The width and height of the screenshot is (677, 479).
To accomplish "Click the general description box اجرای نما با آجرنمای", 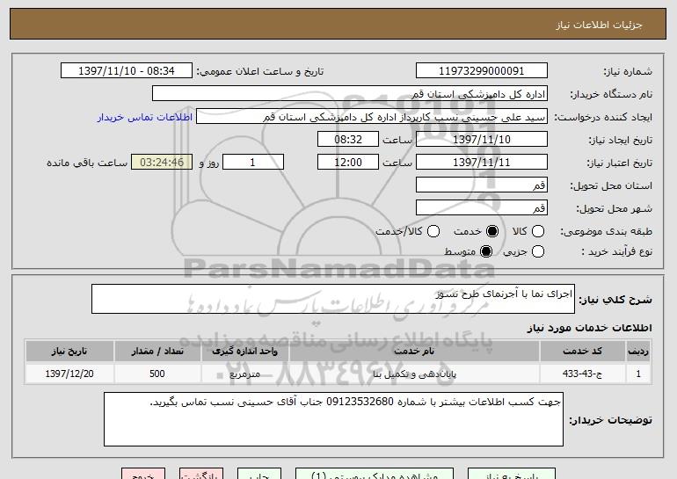I will point(333,299).
